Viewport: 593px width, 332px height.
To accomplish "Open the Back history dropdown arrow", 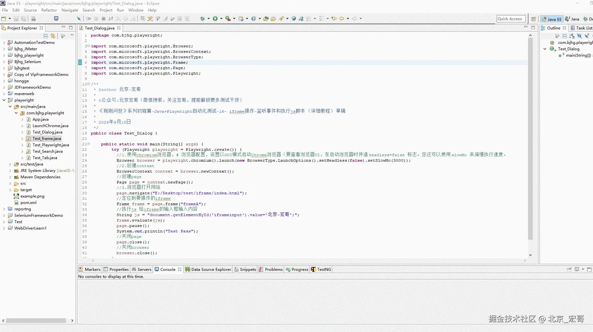I will pos(348,19).
